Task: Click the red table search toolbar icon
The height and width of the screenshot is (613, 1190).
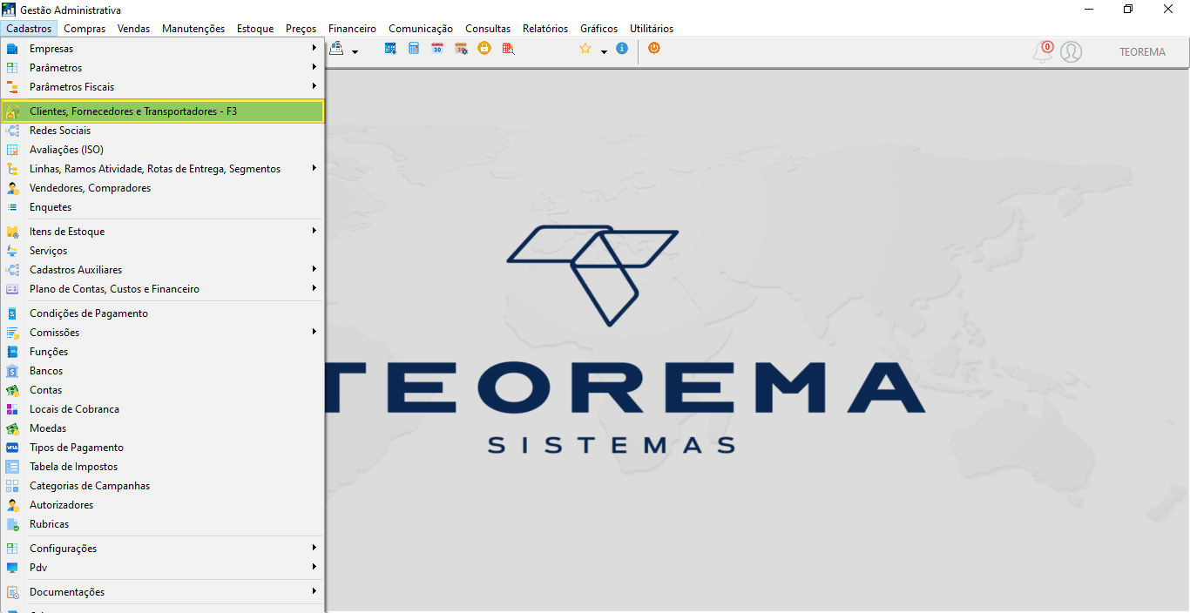Action: (508, 49)
